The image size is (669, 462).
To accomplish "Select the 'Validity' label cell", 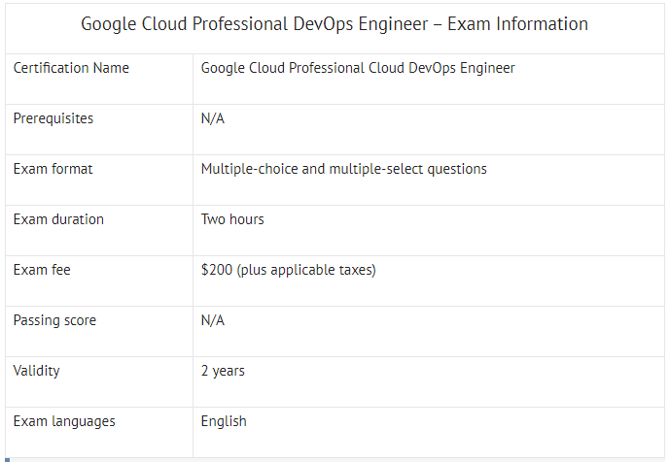I will 36,371.
